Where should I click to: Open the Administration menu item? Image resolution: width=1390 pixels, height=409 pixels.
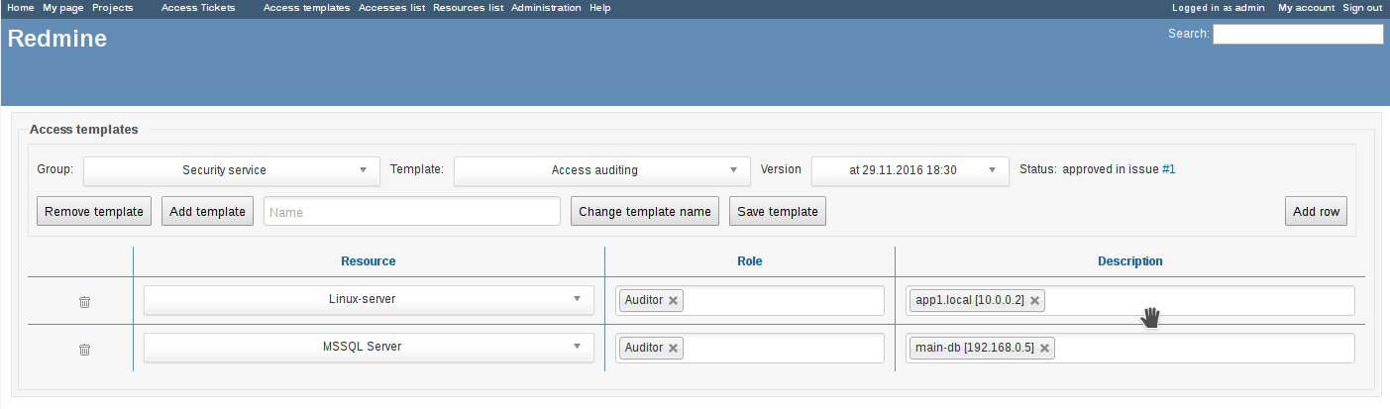click(x=546, y=8)
